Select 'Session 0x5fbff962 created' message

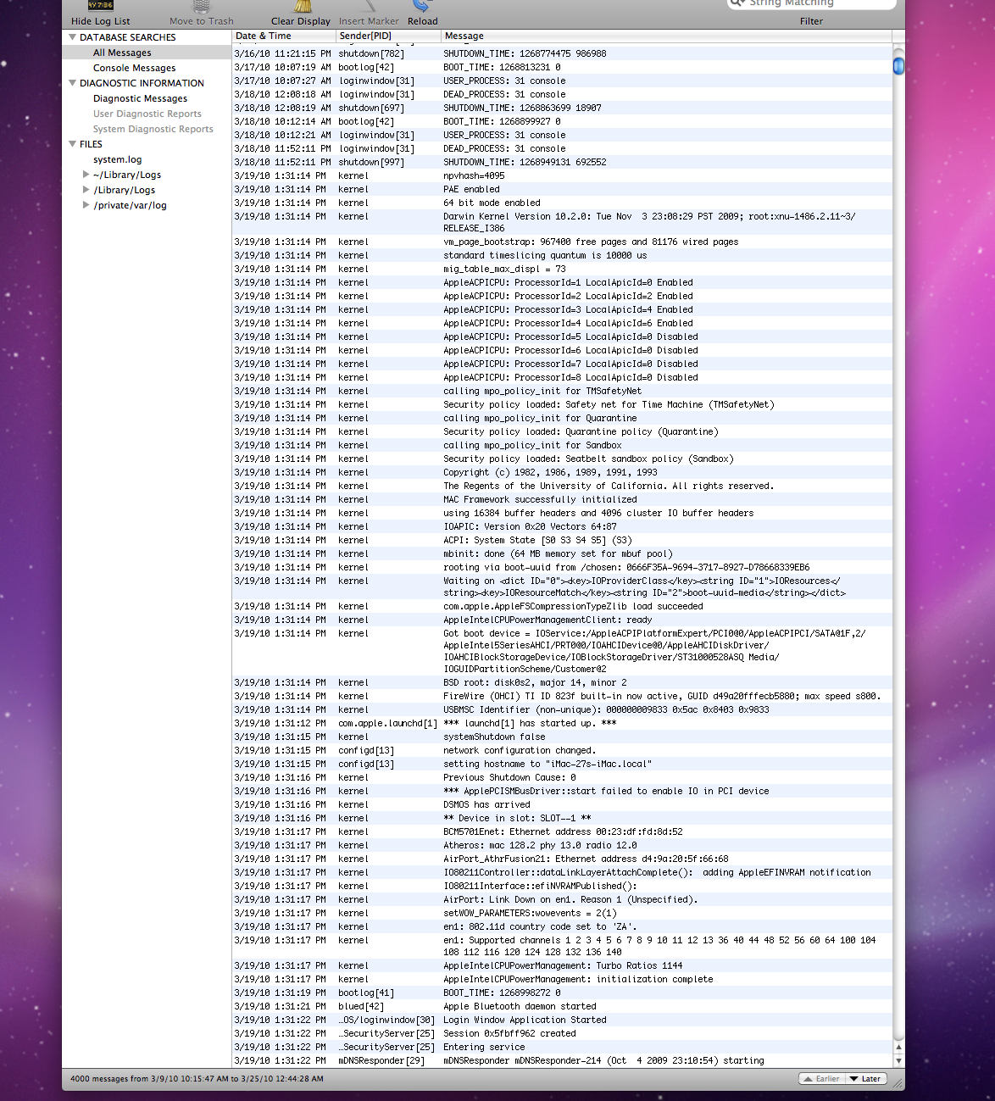(x=509, y=1033)
